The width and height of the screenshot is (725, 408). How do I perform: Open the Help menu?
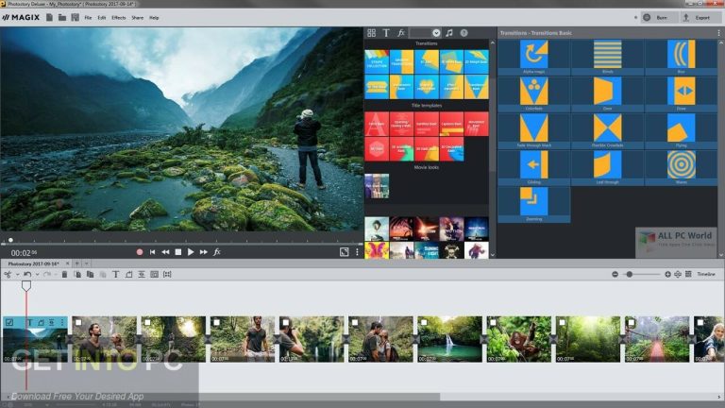pyautogui.click(x=154, y=18)
